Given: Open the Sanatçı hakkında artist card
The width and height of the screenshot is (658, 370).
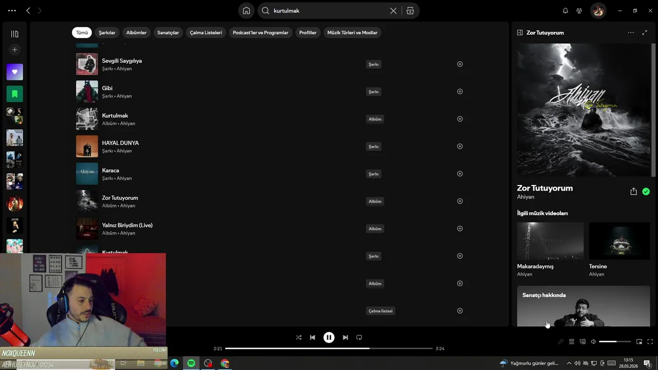Looking at the screenshot, I should 583,306.
